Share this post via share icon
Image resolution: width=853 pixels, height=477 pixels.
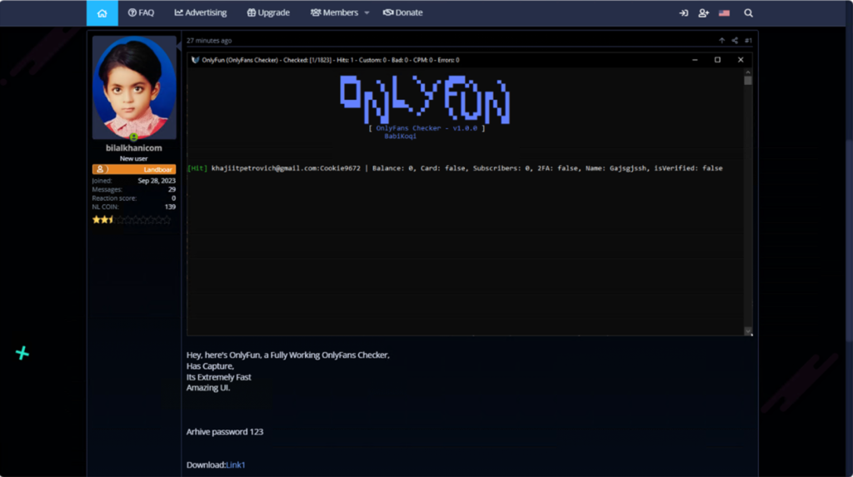click(x=735, y=41)
